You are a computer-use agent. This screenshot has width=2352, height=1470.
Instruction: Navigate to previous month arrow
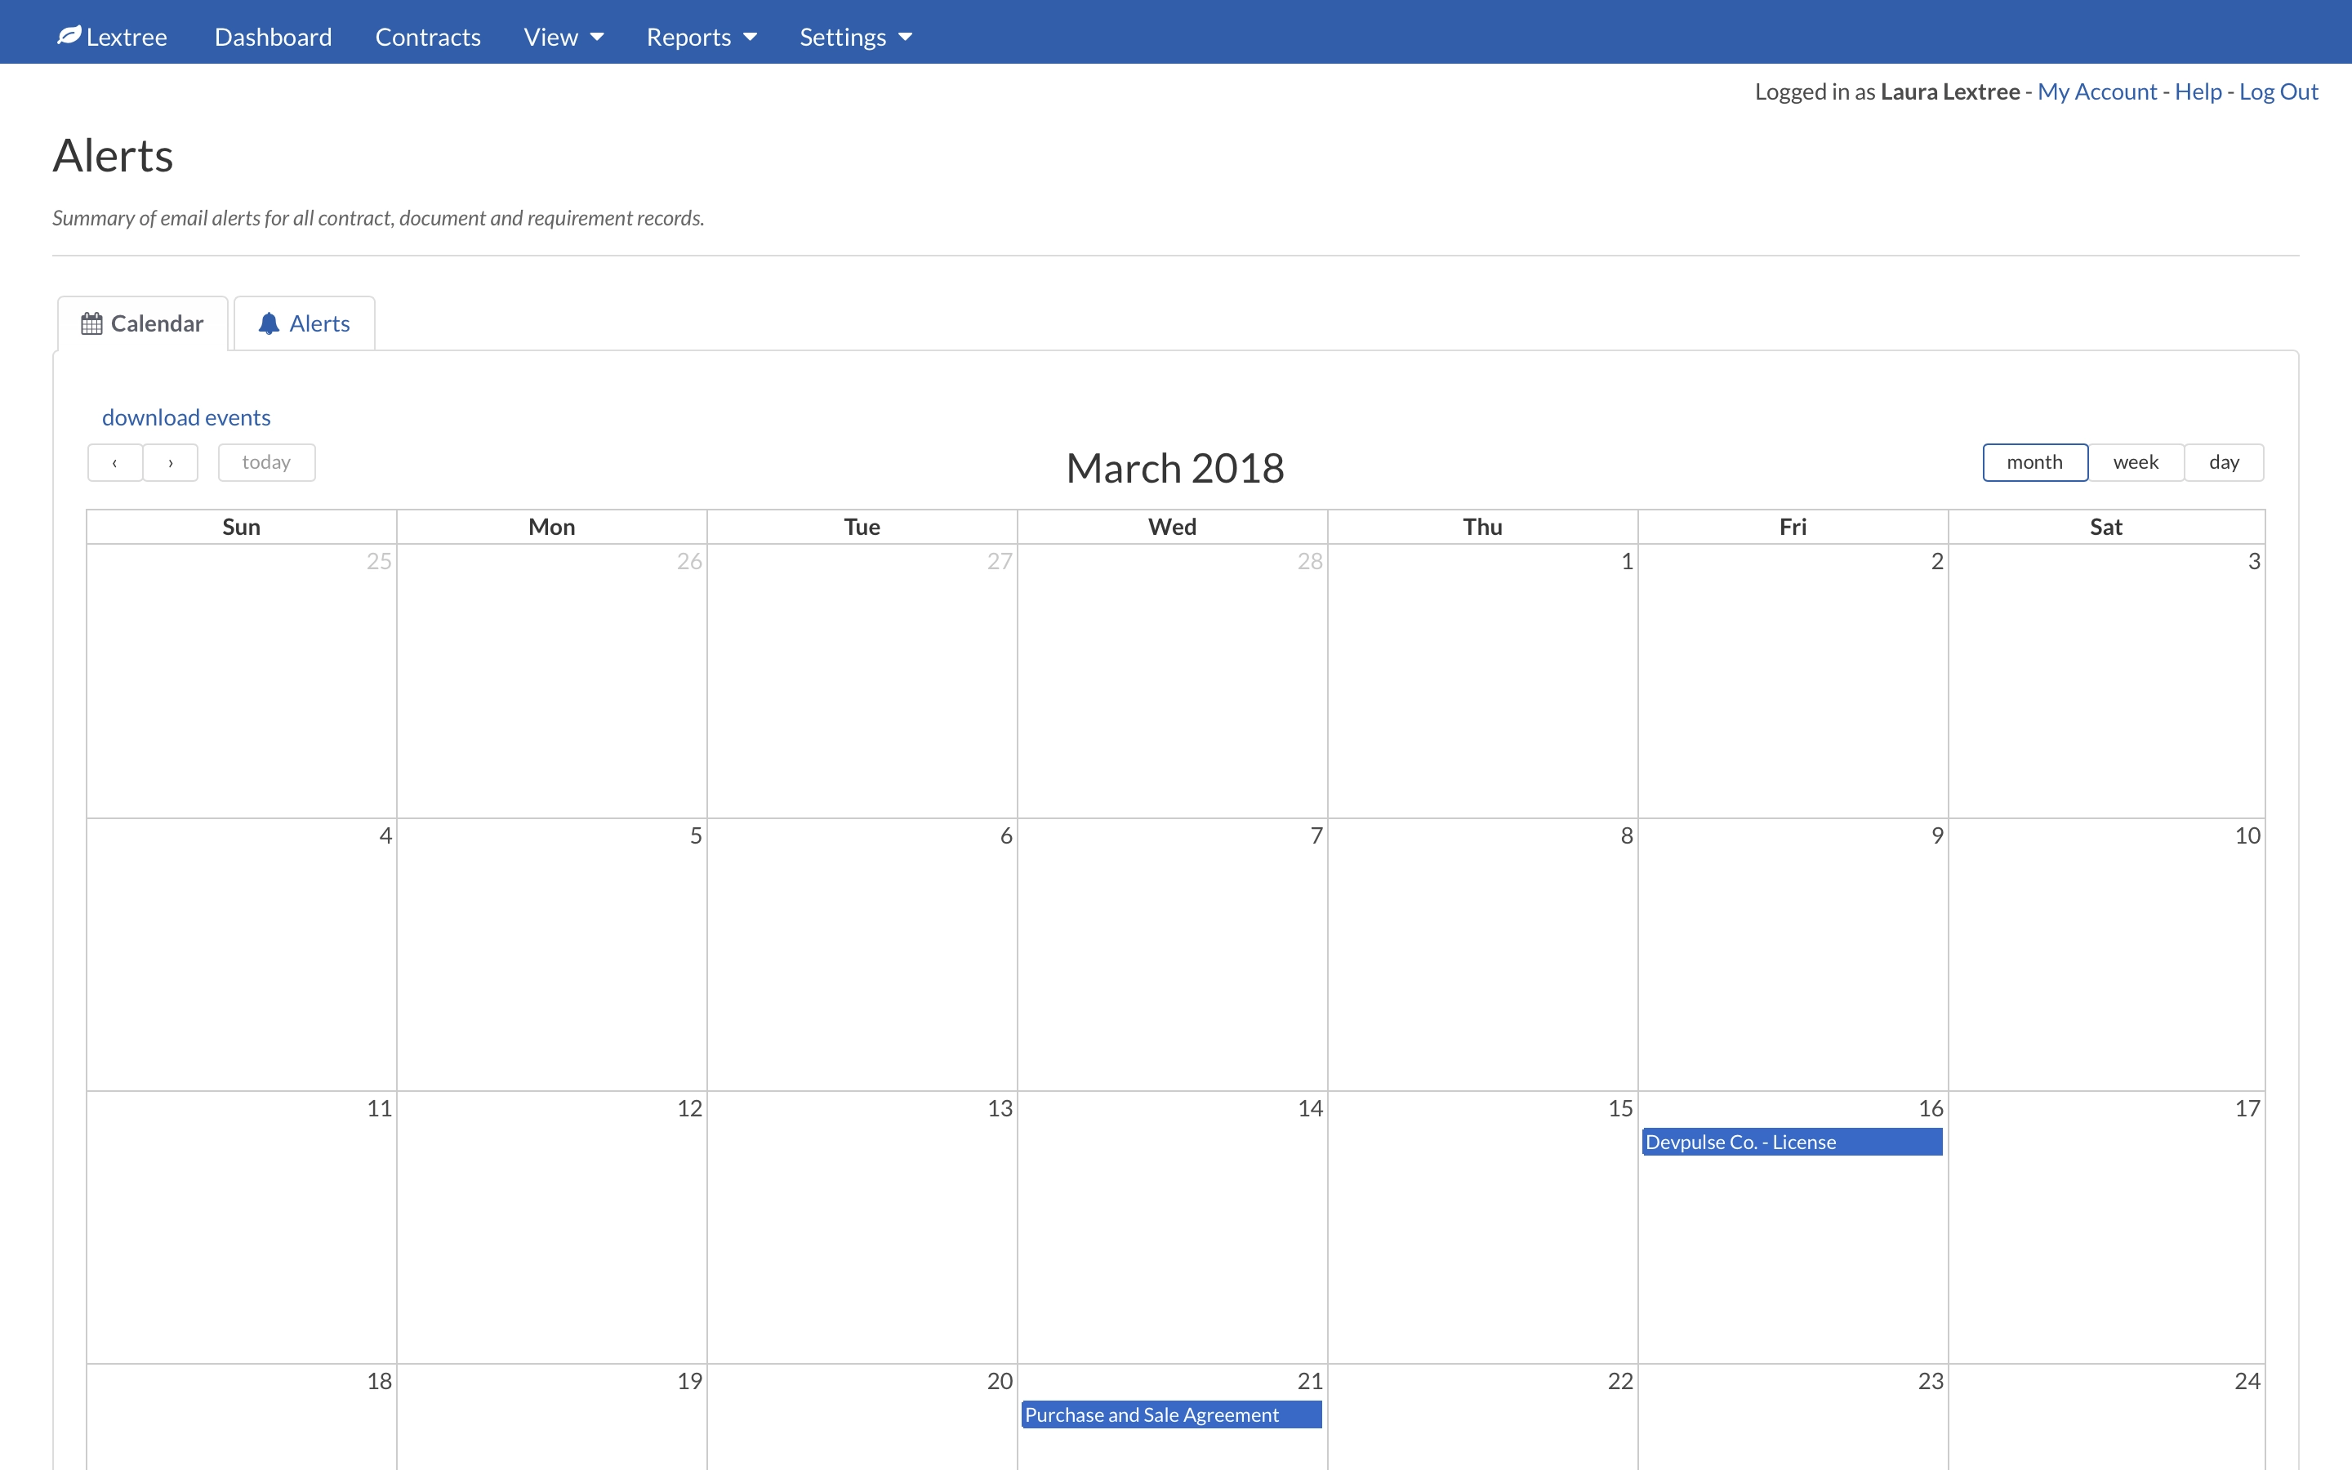[115, 461]
